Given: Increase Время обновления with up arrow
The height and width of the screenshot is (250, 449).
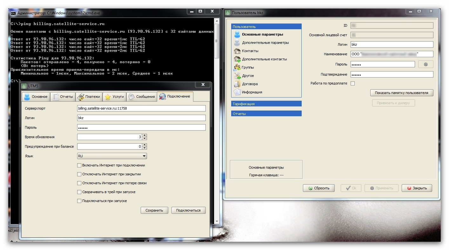Looking at the screenshot, I should [145, 135].
